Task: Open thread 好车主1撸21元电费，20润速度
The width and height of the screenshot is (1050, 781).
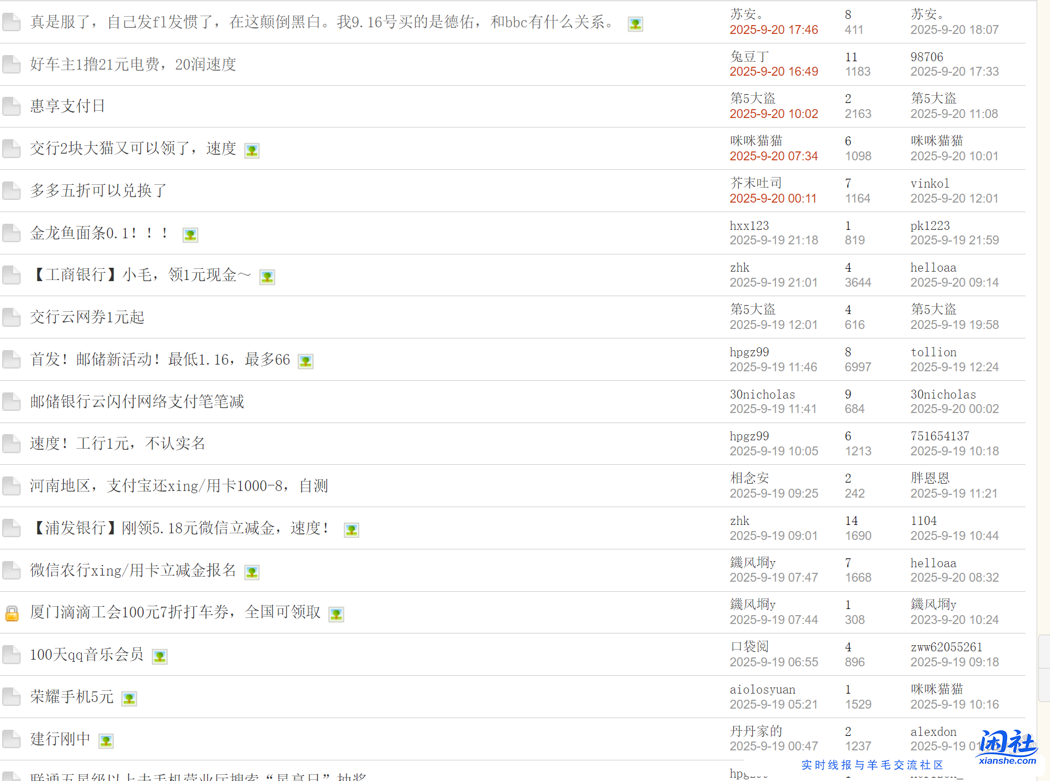Action: pos(133,65)
